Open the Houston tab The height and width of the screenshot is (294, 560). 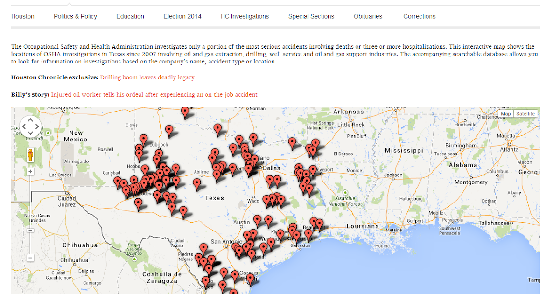(22, 16)
